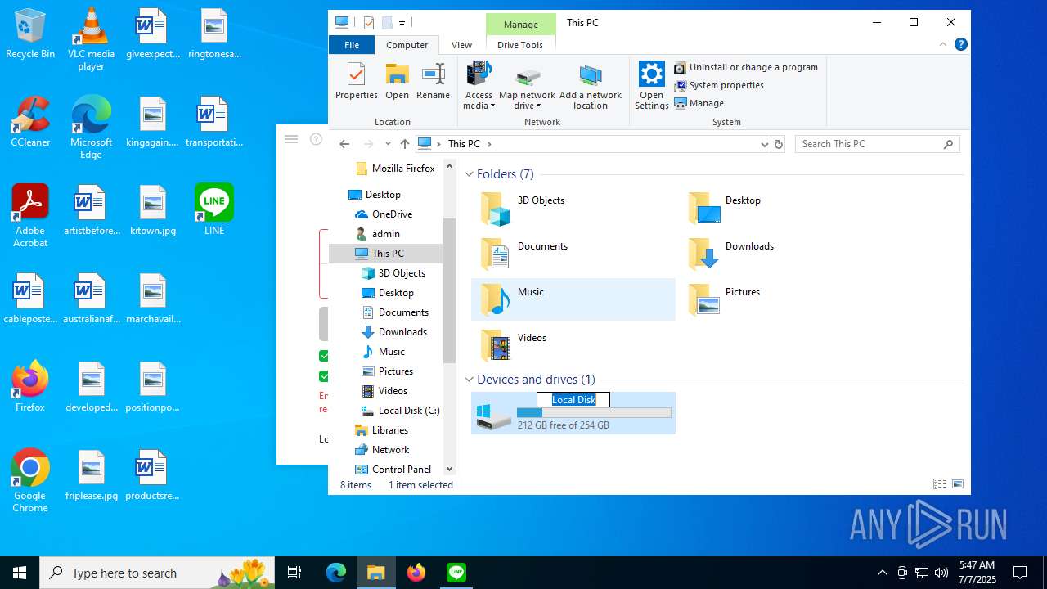The height and width of the screenshot is (589, 1047).
Task: Select LINE desktop shortcut
Action: point(214,209)
